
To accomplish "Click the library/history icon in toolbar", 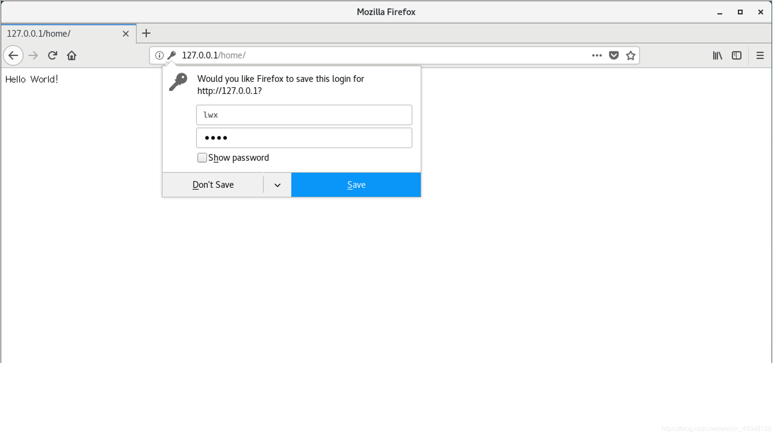I will pyautogui.click(x=718, y=55).
